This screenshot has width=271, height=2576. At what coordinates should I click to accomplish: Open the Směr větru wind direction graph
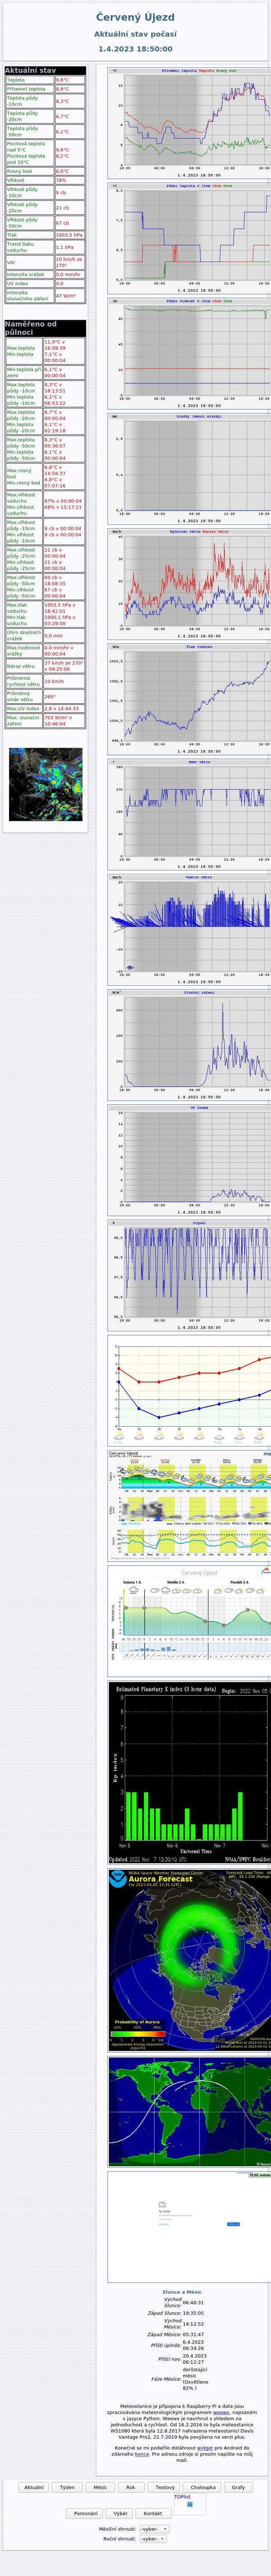point(189,814)
